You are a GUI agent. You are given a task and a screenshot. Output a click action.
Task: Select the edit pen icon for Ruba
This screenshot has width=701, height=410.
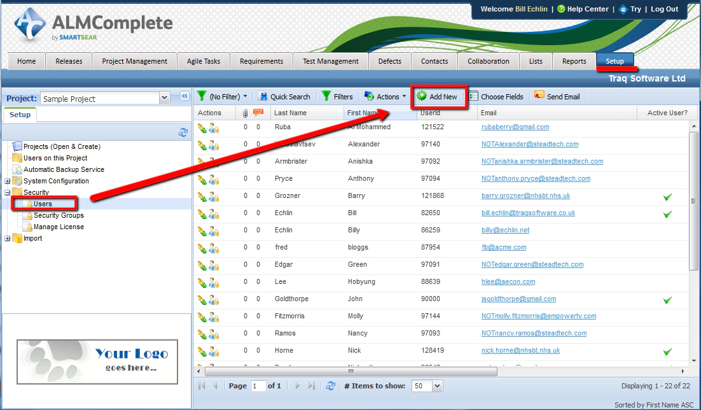(204, 127)
